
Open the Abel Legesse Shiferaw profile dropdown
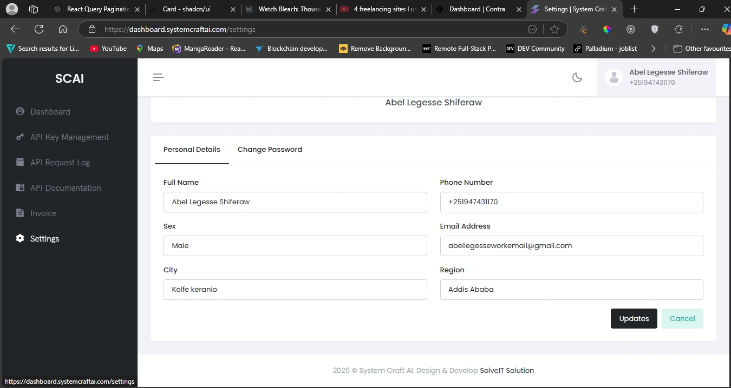click(x=668, y=77)
